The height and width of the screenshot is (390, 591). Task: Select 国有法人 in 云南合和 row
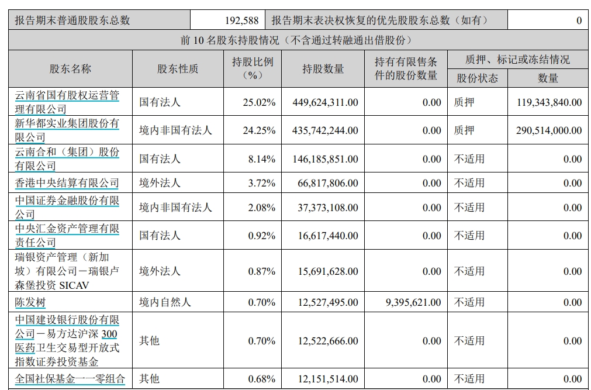tap(160, 158)
